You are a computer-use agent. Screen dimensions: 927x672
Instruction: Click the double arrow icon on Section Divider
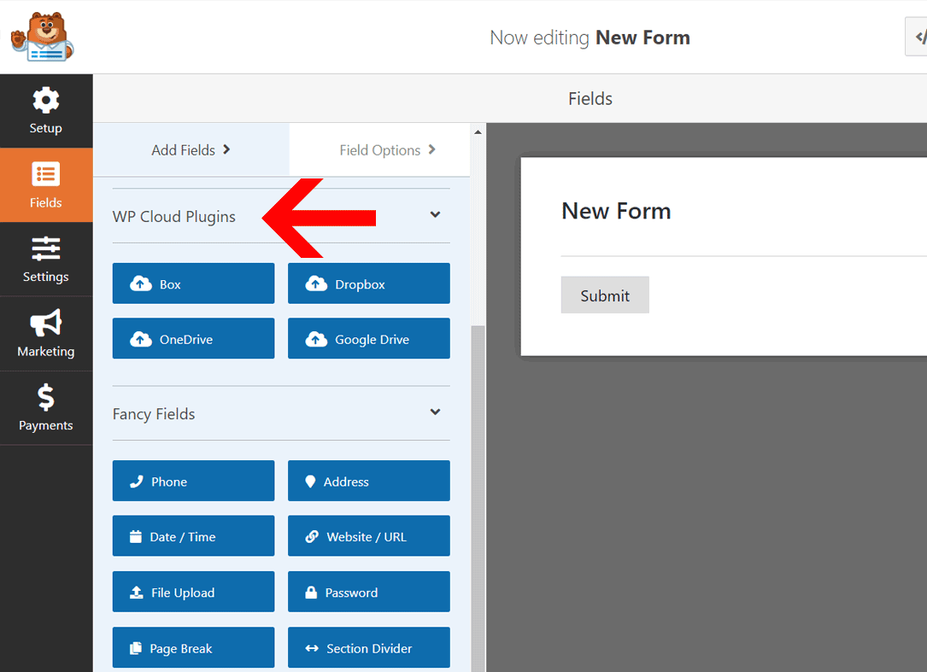312,648
